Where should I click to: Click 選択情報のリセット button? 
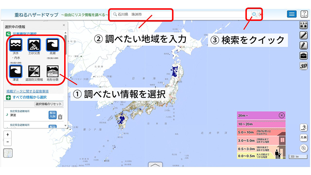[x=48, y=104]
